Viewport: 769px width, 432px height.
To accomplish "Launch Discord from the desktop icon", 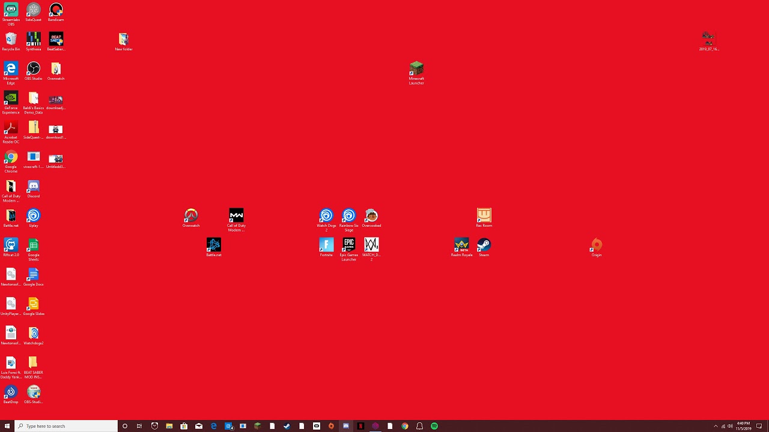I will coord(34,188).
